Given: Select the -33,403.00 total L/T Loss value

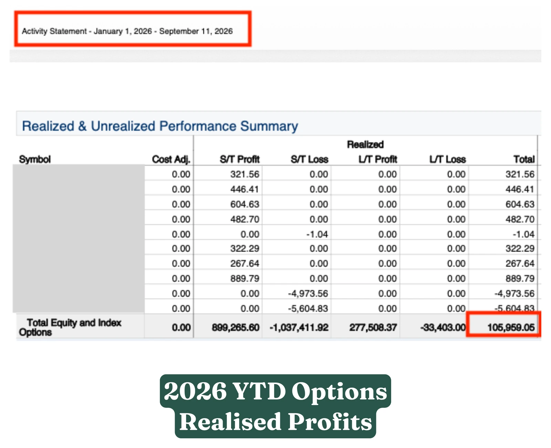Looking at the screenshot, I should point(443,327).
